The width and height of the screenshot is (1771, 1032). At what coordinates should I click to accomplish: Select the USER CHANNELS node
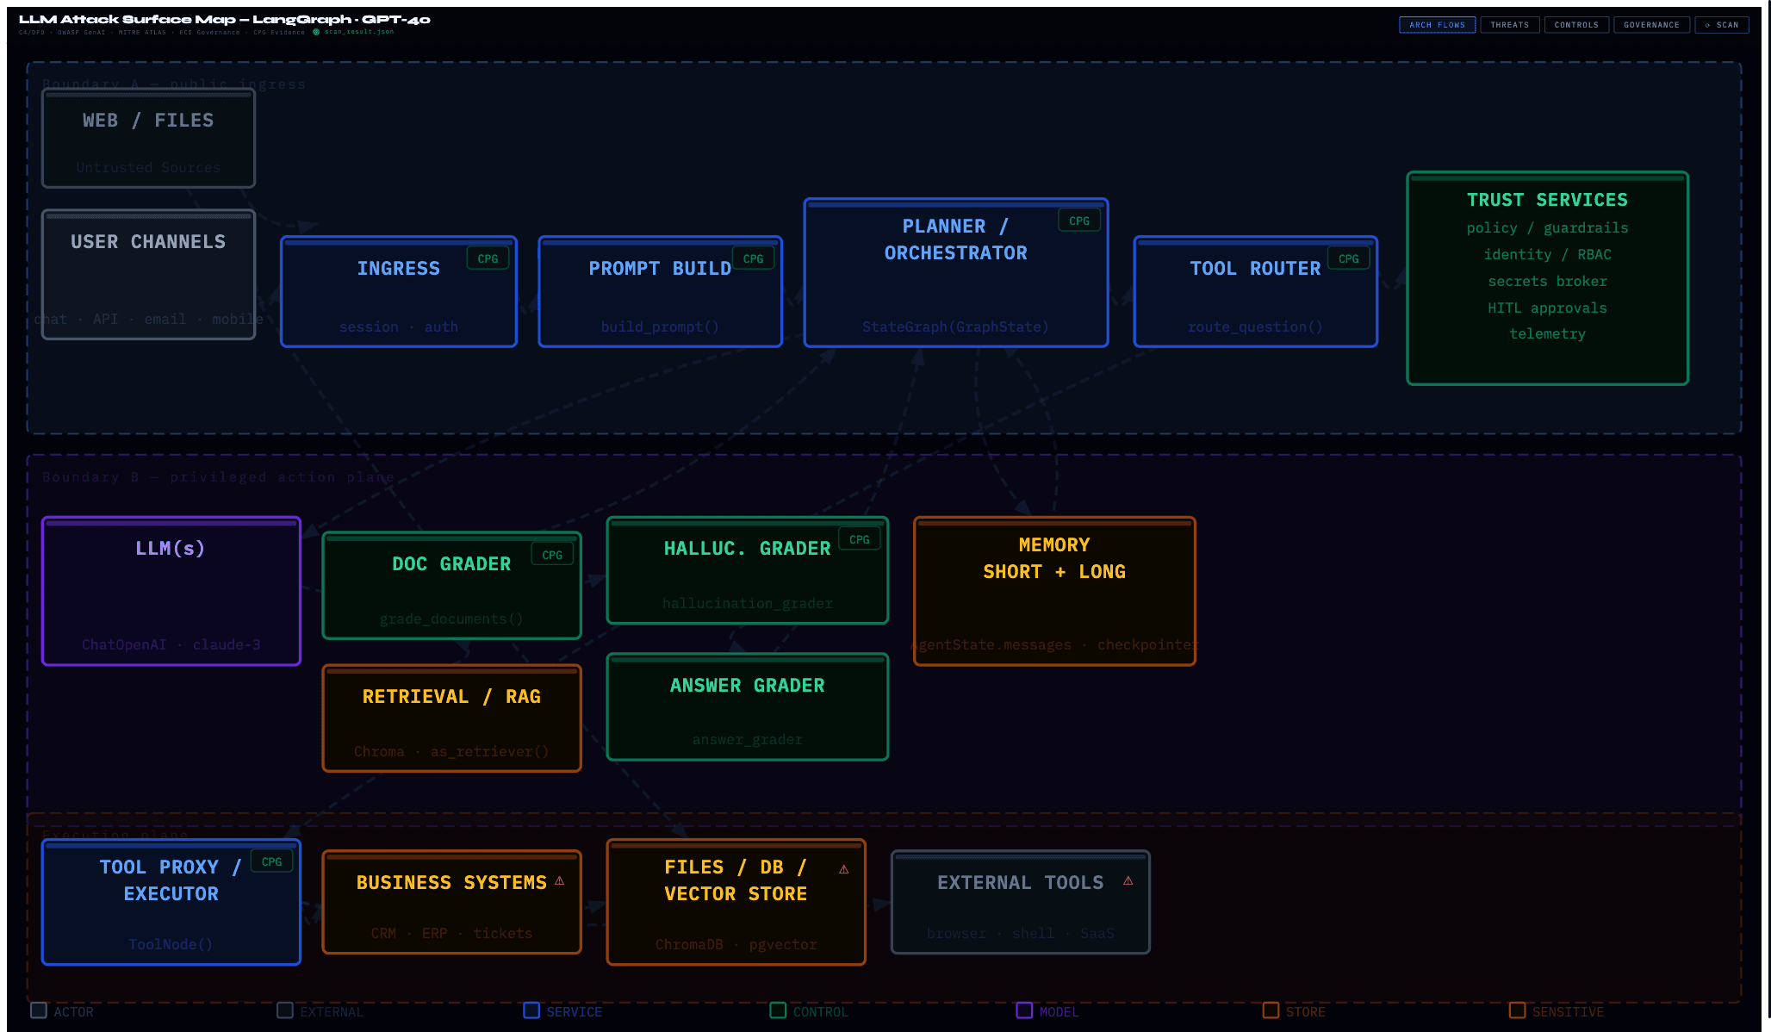148,275
